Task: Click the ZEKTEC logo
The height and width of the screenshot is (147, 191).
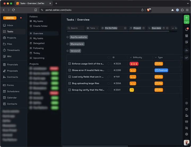Action: click(10, 18)
